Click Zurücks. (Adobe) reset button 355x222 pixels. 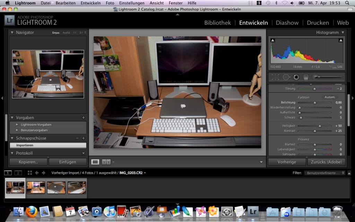(326, 162)
